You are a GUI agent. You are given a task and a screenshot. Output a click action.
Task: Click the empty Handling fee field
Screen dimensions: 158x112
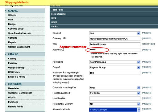pyautogui.click(x=115, y=98)
